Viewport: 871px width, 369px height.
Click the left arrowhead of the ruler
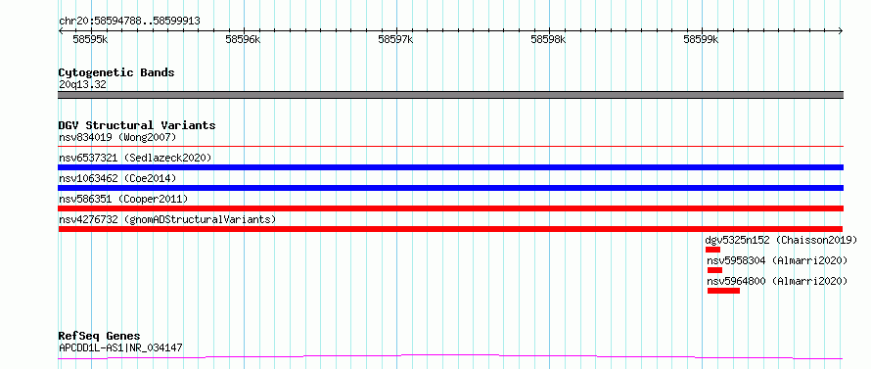coord(61,31)
